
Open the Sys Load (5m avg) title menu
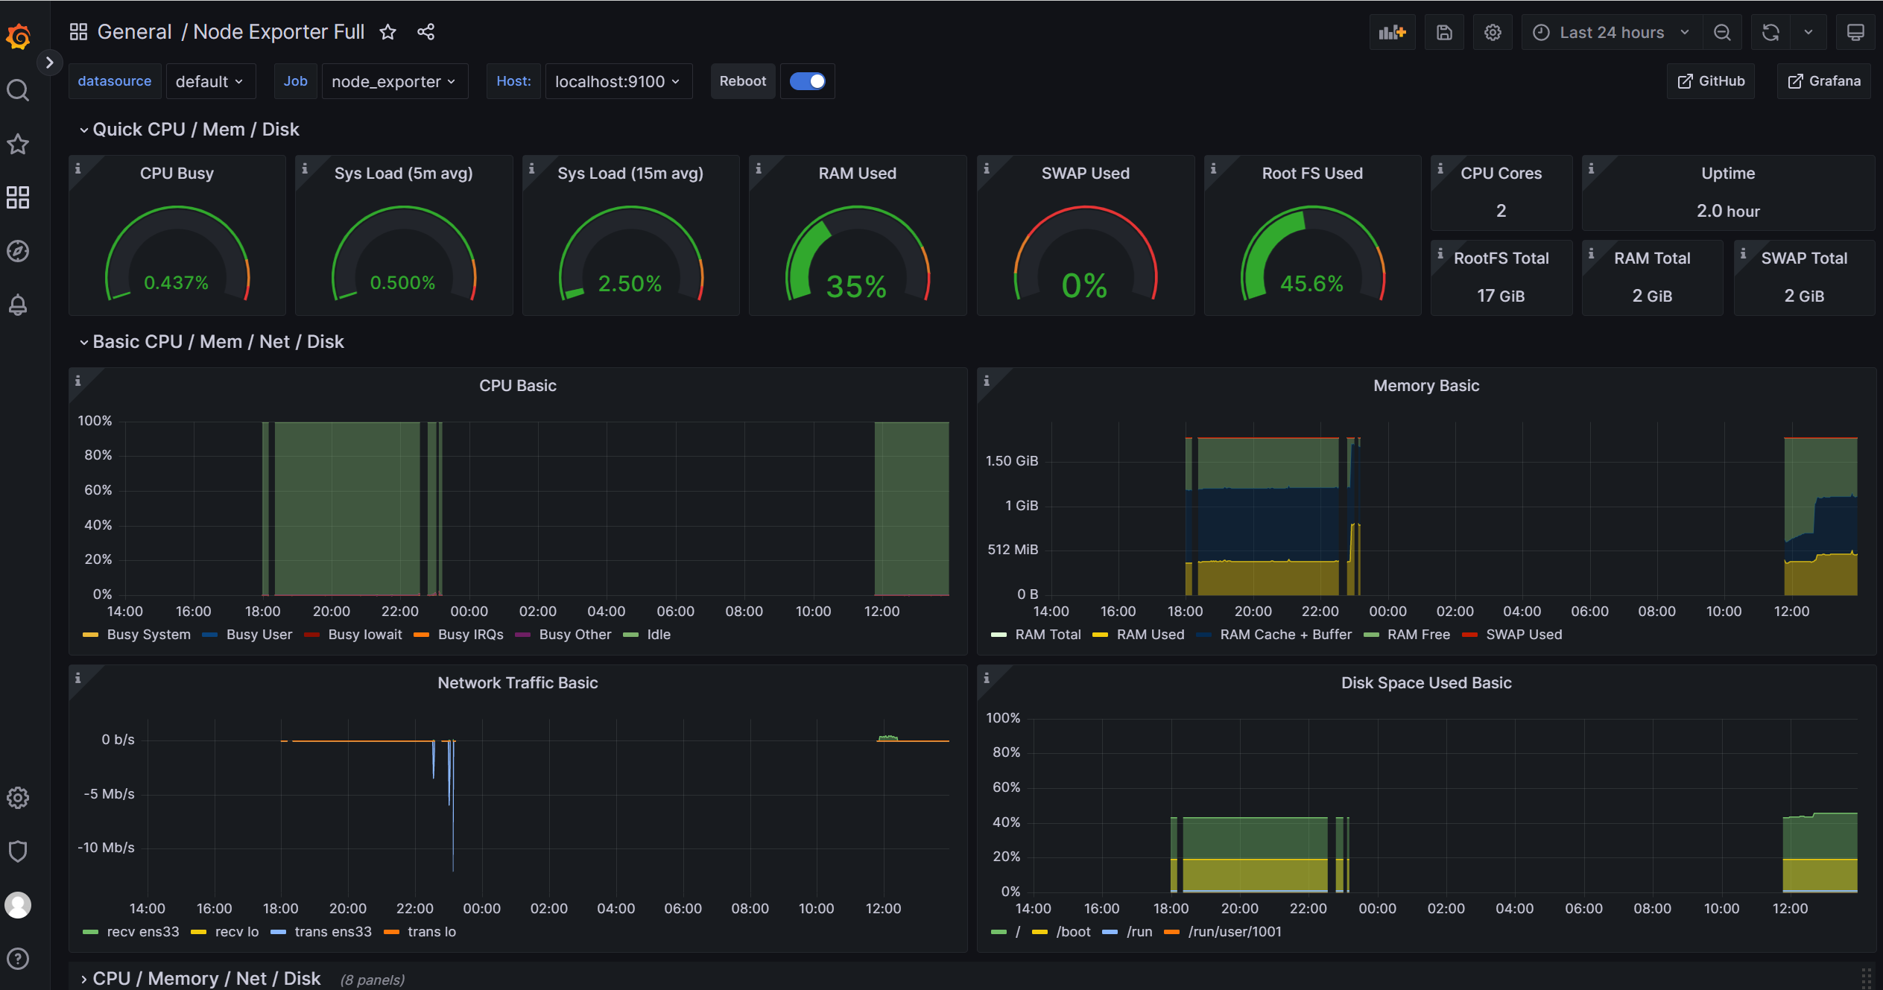coord(403,174)
